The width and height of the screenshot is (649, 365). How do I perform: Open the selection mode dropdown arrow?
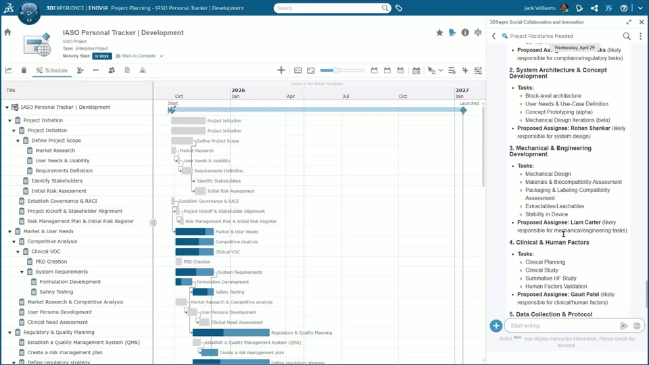(x=441, y=70)
